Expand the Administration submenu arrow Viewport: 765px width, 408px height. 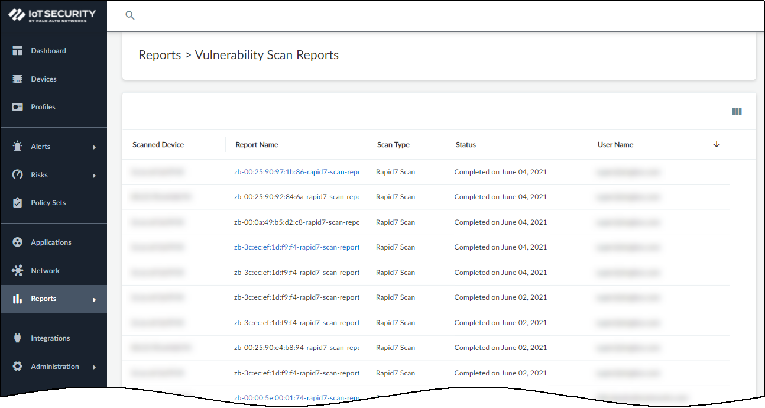pos(94,367)
